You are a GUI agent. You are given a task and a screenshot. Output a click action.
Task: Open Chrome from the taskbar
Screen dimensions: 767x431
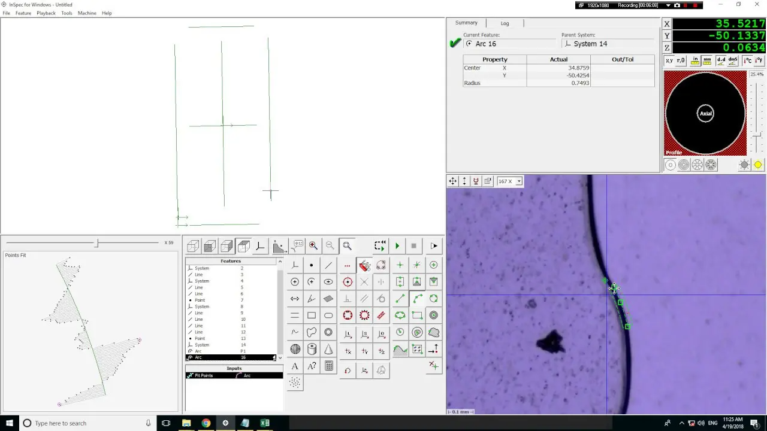pos(206,423)
